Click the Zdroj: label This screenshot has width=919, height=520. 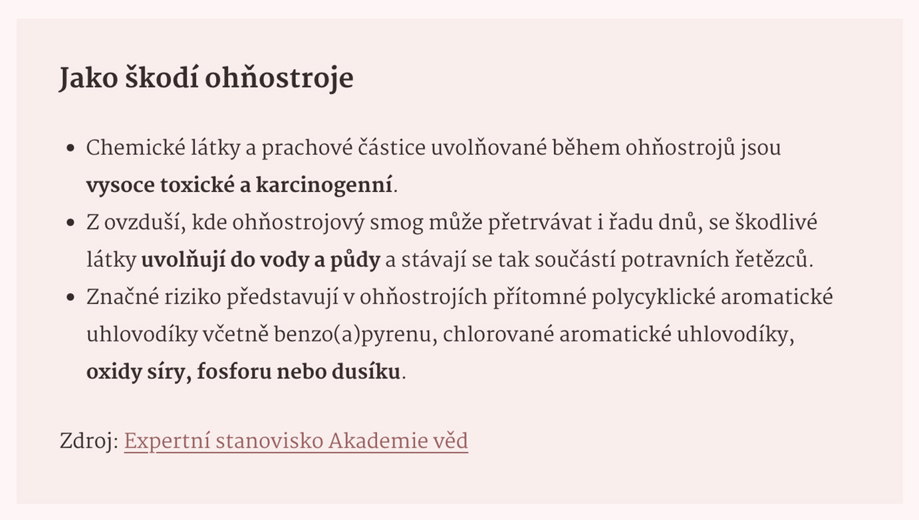(89, 441)
